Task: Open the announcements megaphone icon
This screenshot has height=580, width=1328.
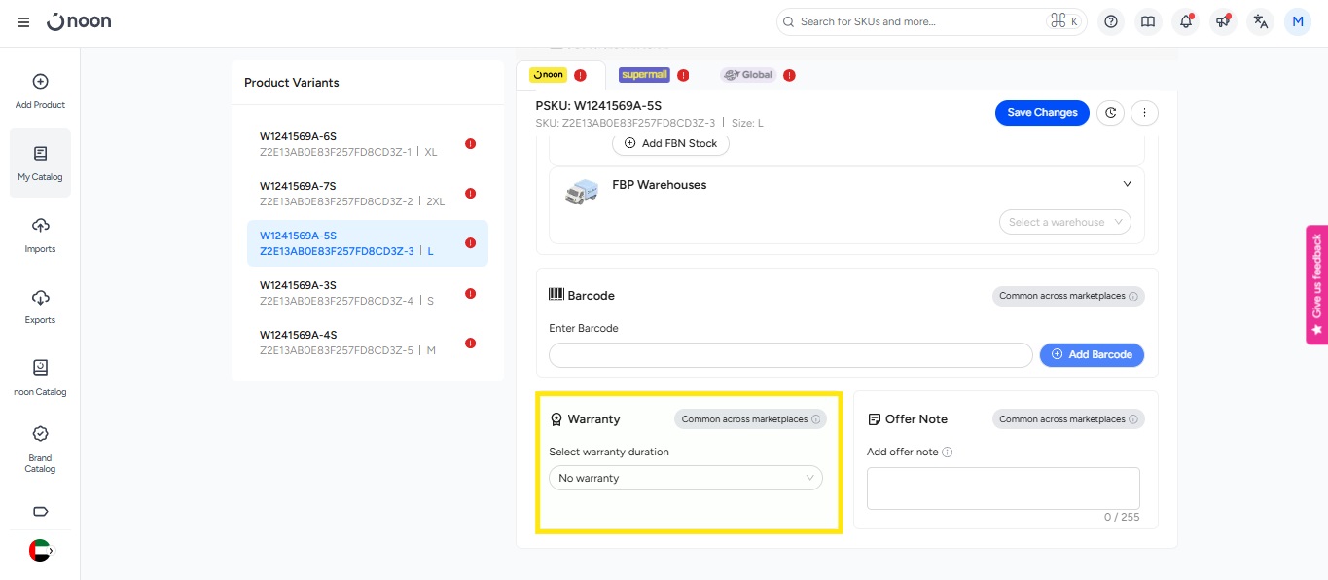Action: (1223, 21)
